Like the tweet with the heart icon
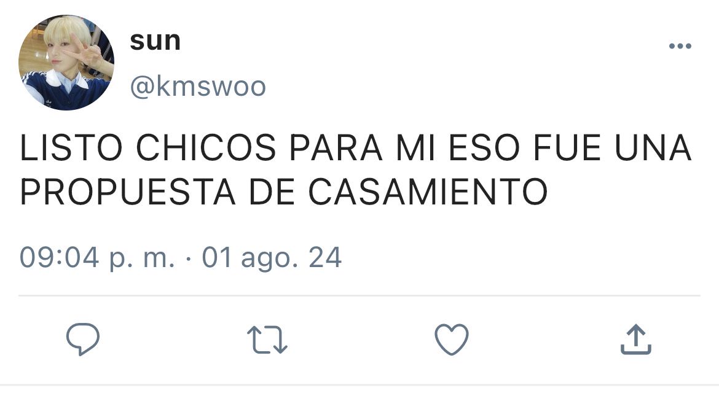The width and height of the screenshot is (719, 396). tap(452, 340)
